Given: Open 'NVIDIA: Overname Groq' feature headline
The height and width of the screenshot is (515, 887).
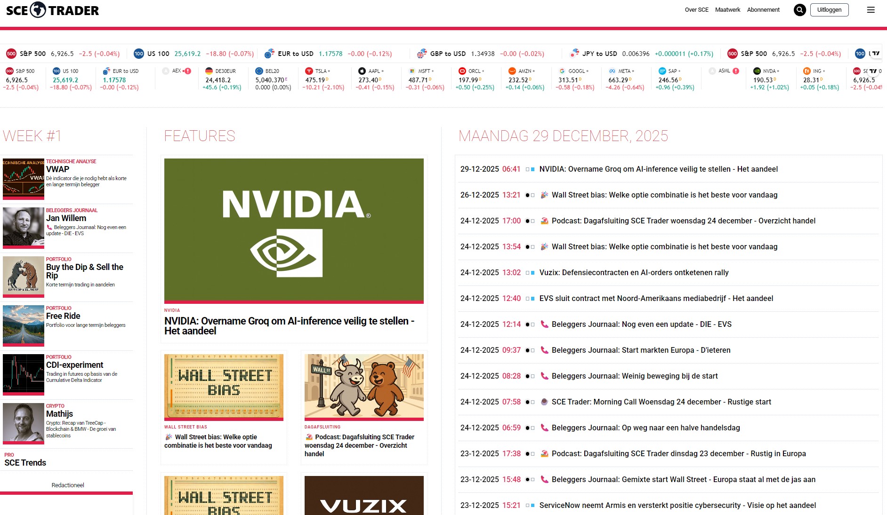Looking at the screenshot, I should [289, 326].
